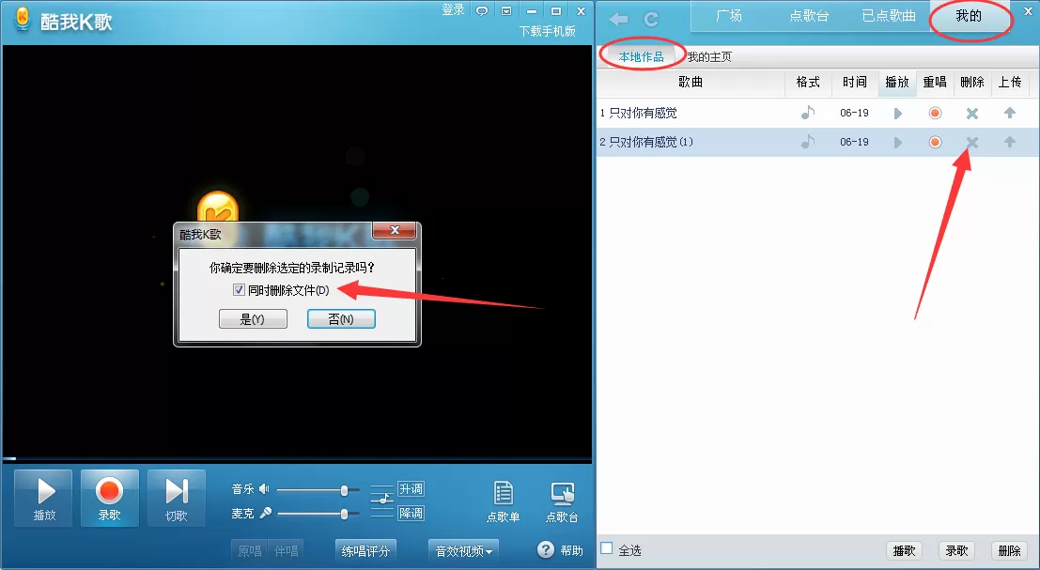Skip song using 切歌 button

point(177,499)
